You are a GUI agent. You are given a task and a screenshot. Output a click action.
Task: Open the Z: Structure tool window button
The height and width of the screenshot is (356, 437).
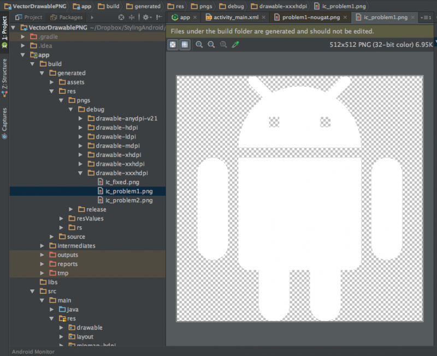point(4,77)
